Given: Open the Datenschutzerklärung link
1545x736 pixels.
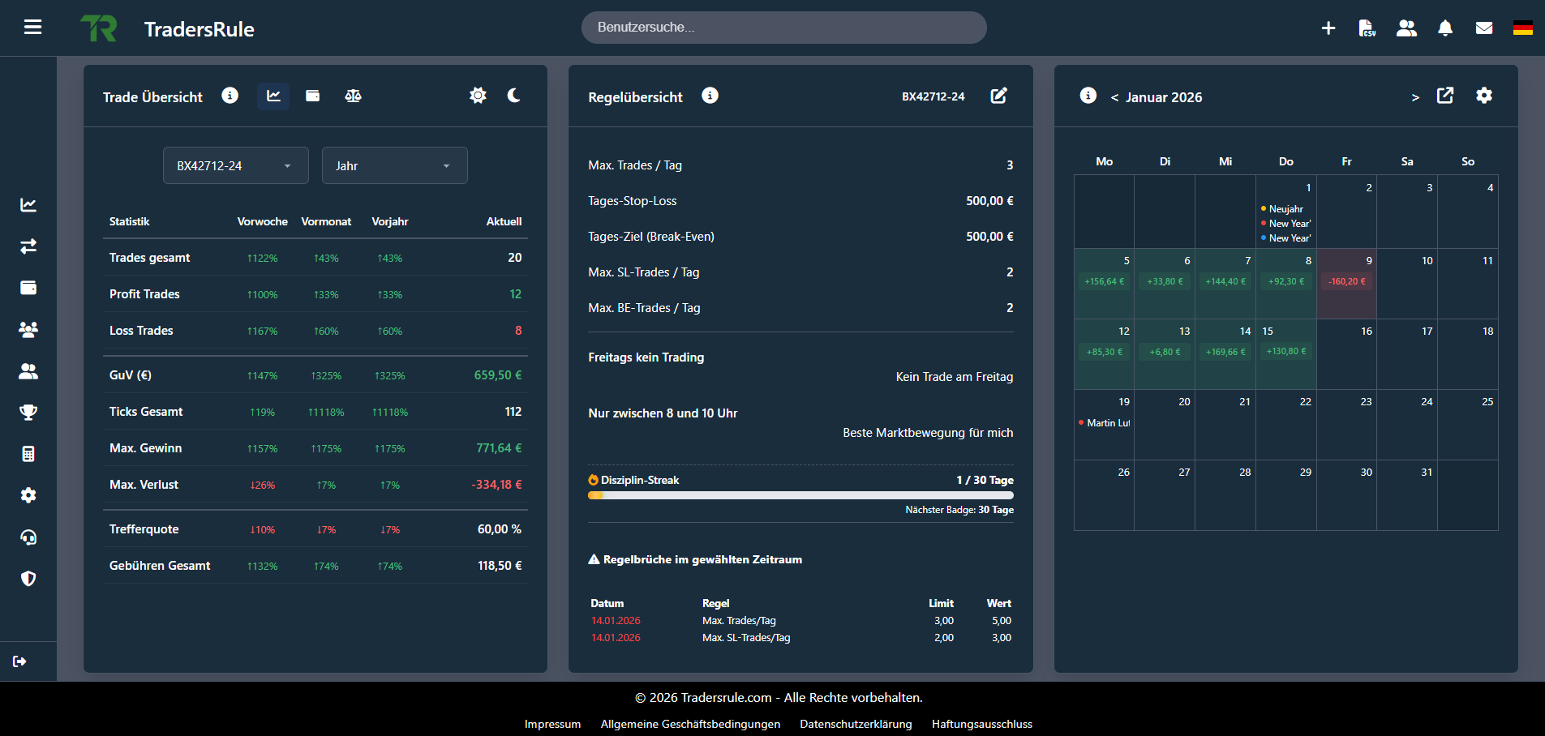Looking at the screenshot, I should point(856,724).
